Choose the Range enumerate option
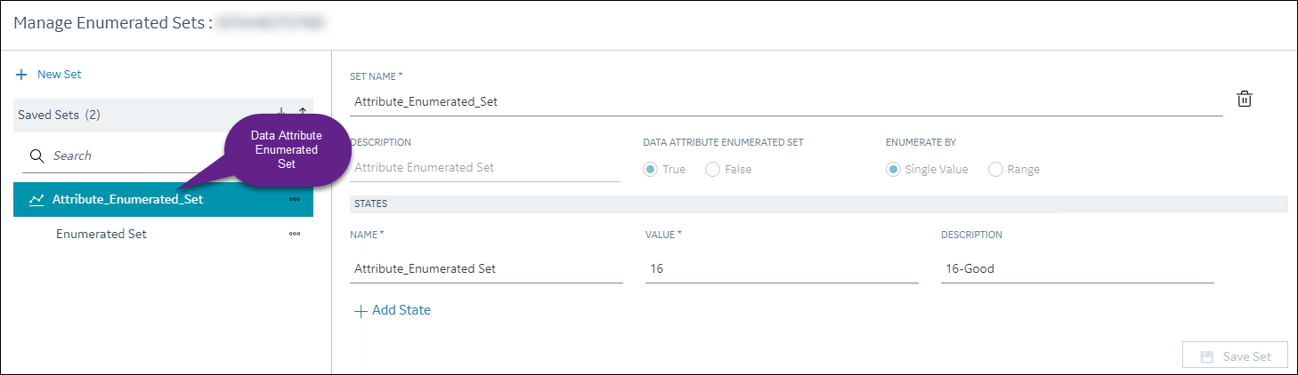1298x375 pixels. (995, 169)
